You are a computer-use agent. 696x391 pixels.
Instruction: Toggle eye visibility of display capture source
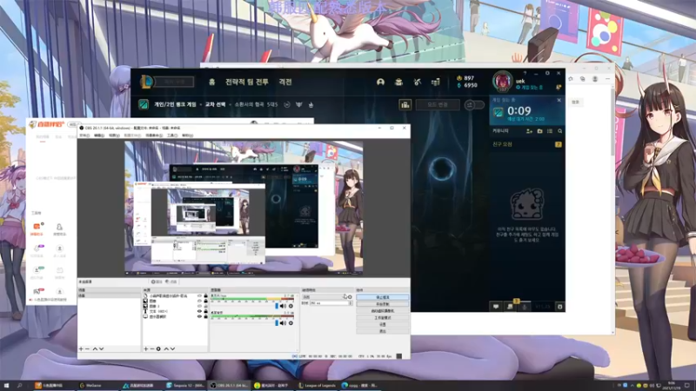click(x=199, y=317)
